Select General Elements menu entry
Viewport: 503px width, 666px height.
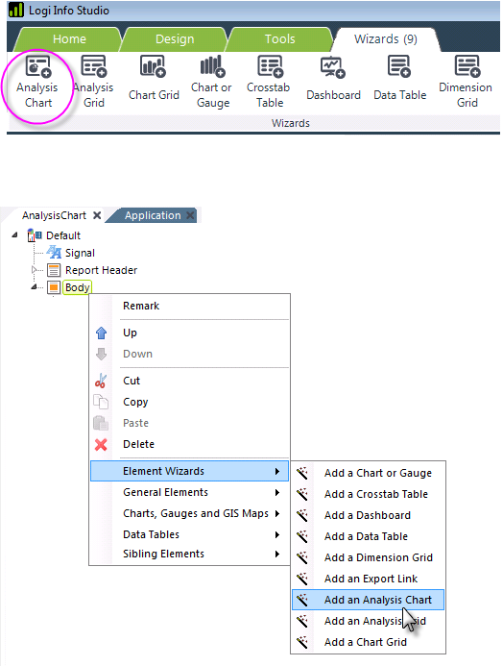pos(189,492)
